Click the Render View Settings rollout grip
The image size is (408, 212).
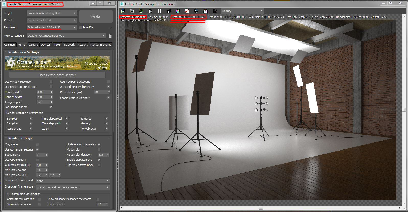pyautogui.click(x=109, y=52)
